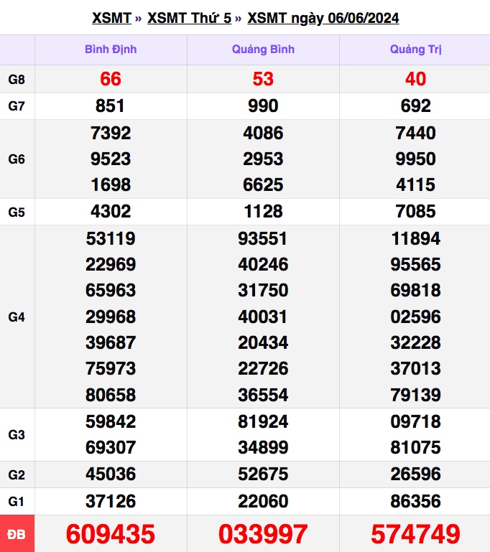Screen dimensions: 490x552
Task: Select Bình Định G5 number 4302
Action: tap(111, 212)
